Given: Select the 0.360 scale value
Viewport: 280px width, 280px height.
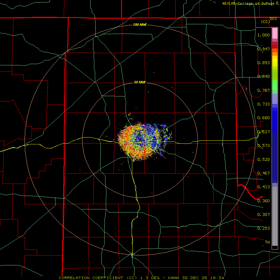Looking at the screenshot, I should (264, 201).
